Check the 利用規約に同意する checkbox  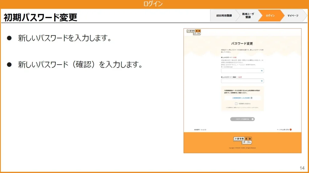coord(236,104)
